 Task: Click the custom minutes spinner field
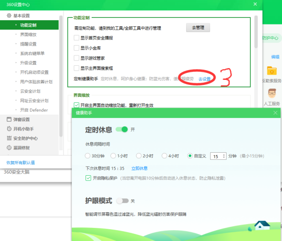pos(218,156)
